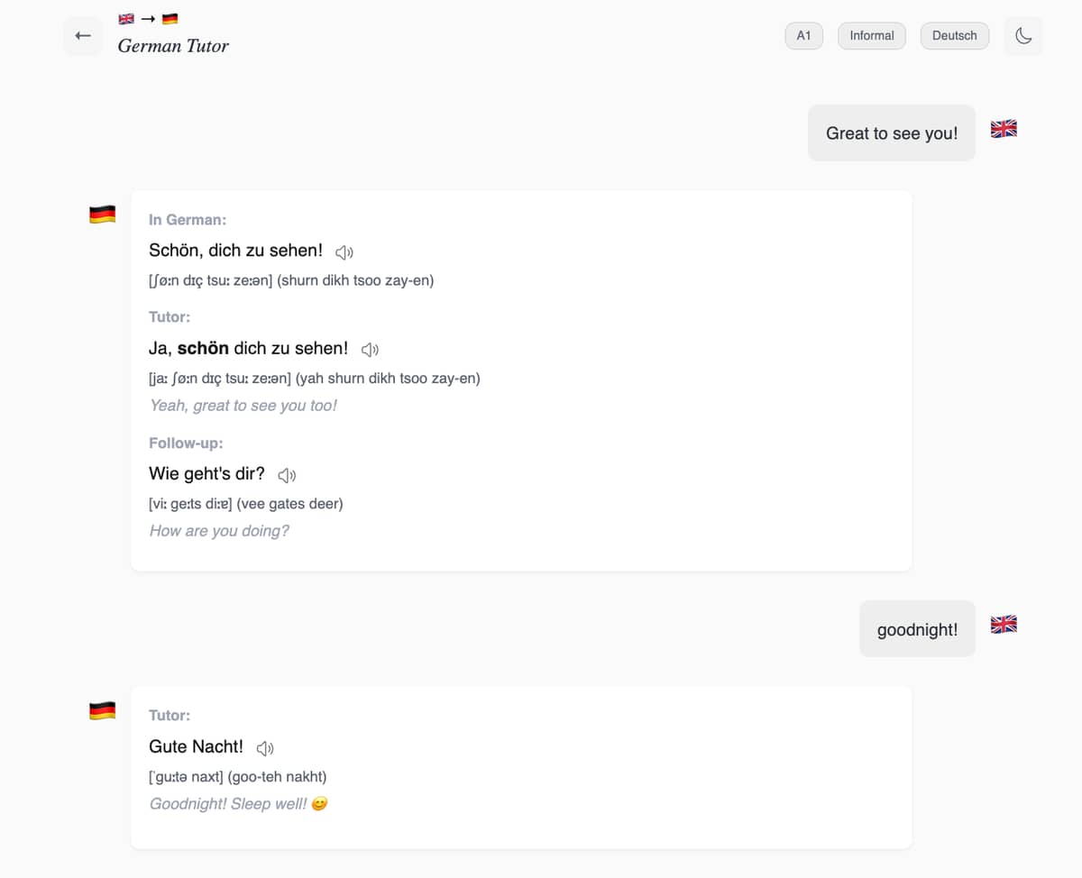Click the phrase "Wie geht's dir?"
This screenshot has height=878, width=1082.
click(x=206, y=474)
